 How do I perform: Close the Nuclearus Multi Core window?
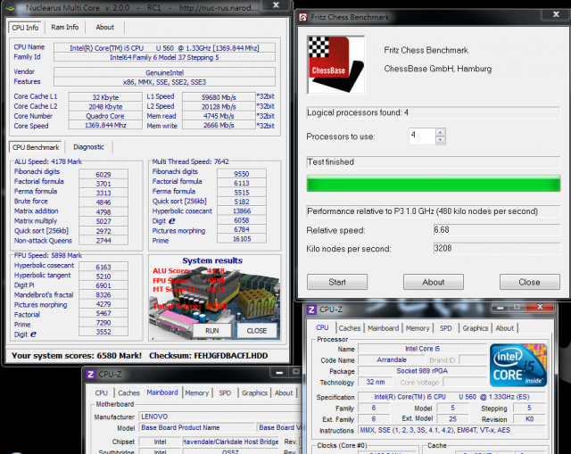click(x=277, y=5)
